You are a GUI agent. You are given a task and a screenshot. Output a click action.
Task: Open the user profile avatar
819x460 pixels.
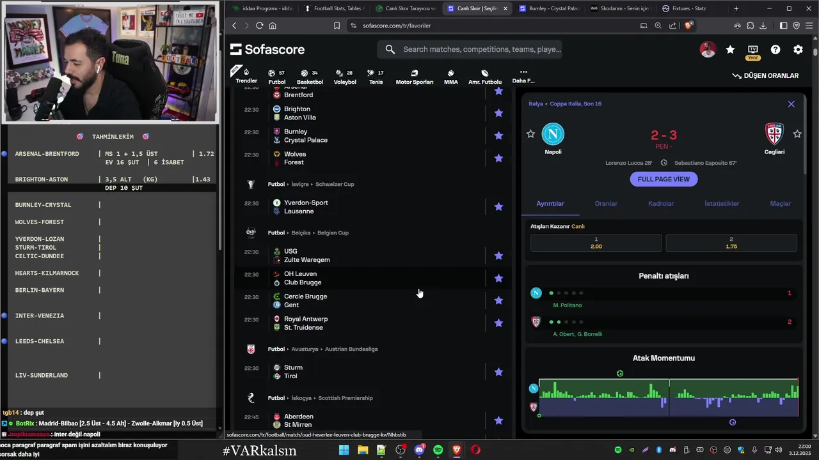(708, 49)
